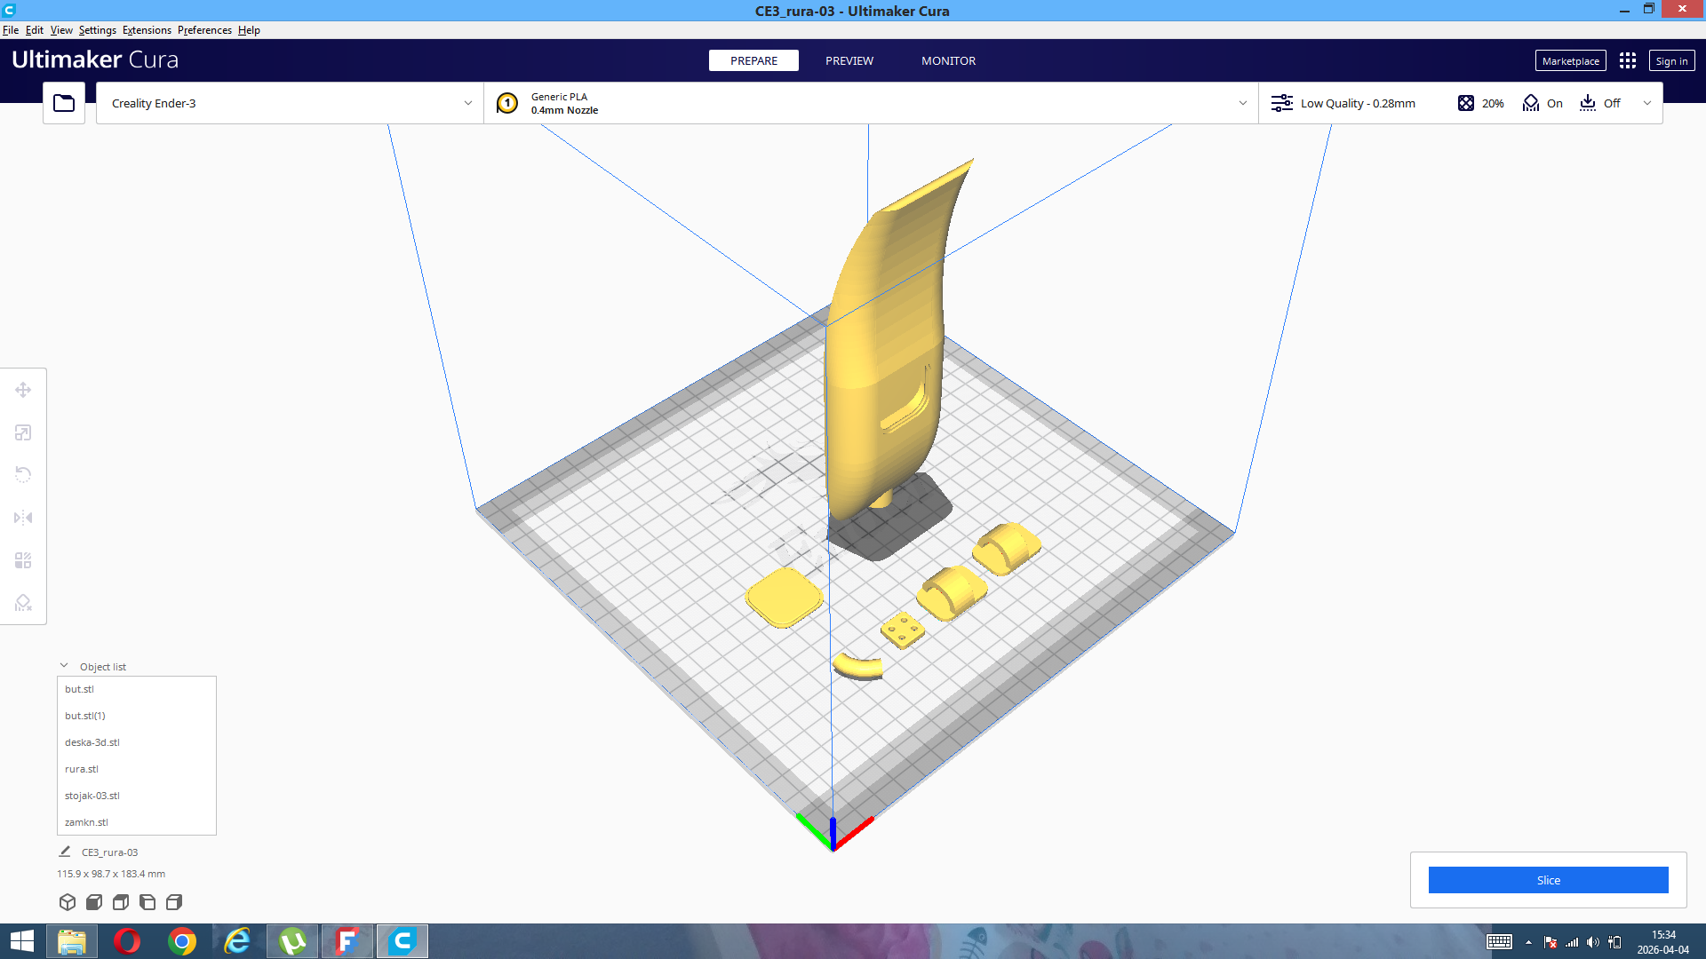
Task: Select the Move tool
Action: [x=23, y=390]
